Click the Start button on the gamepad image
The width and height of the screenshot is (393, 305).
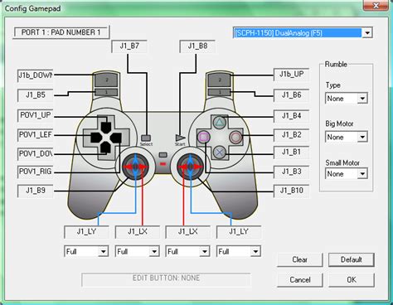pyautogui.click(x=180, y=138)
